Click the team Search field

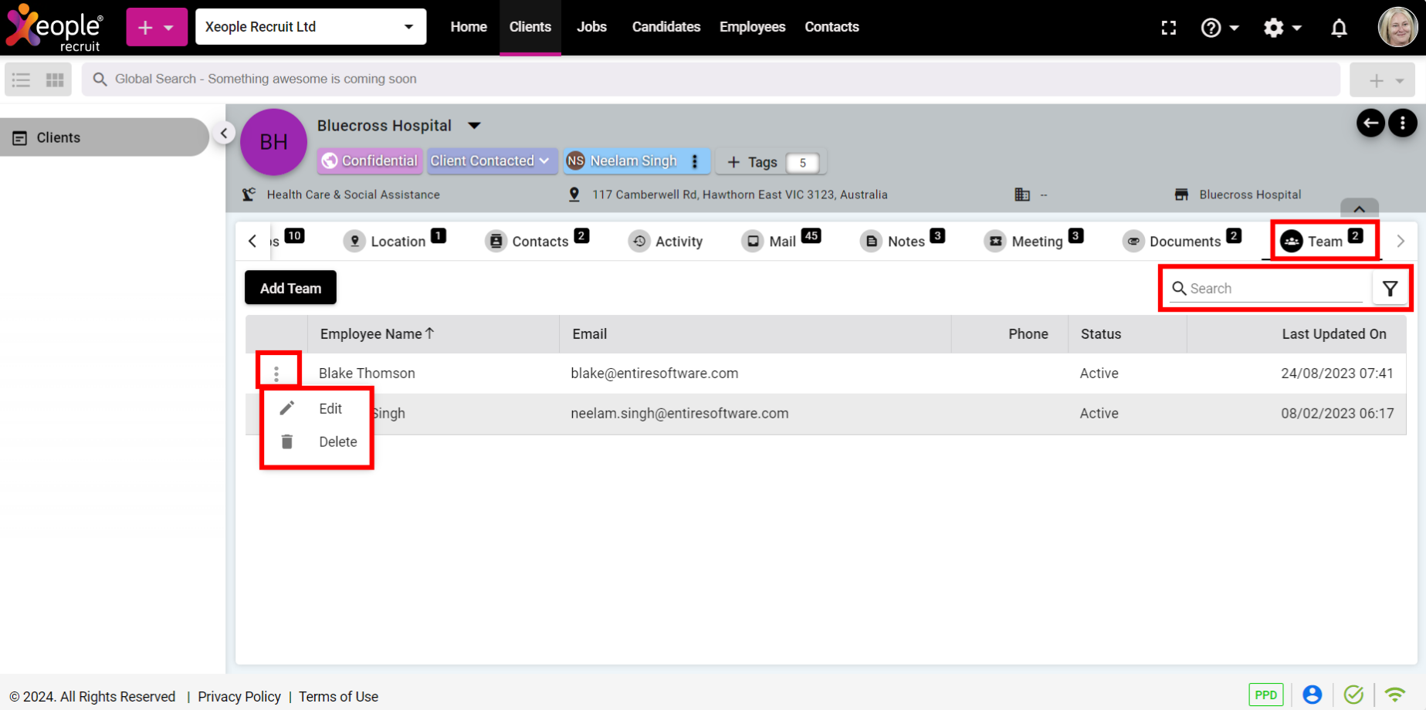tap(1266, 289)
